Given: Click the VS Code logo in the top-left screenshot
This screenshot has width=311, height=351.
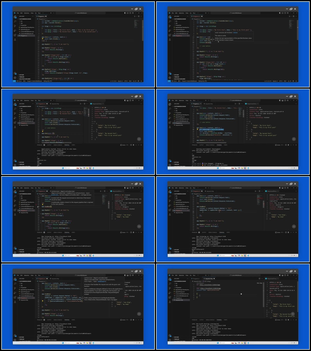Looking at the screenshot, I should pyautogui.click(x=14, y=13).
